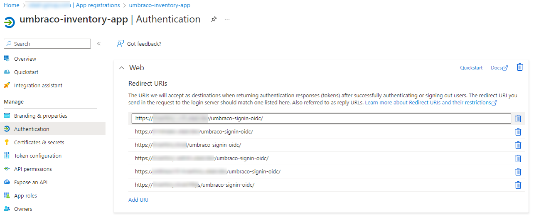Viewport: 556px width, 215px height.
Task: Delete the Web platform using the trash icon
Action: pyautogui.click(x=519, y=67)
